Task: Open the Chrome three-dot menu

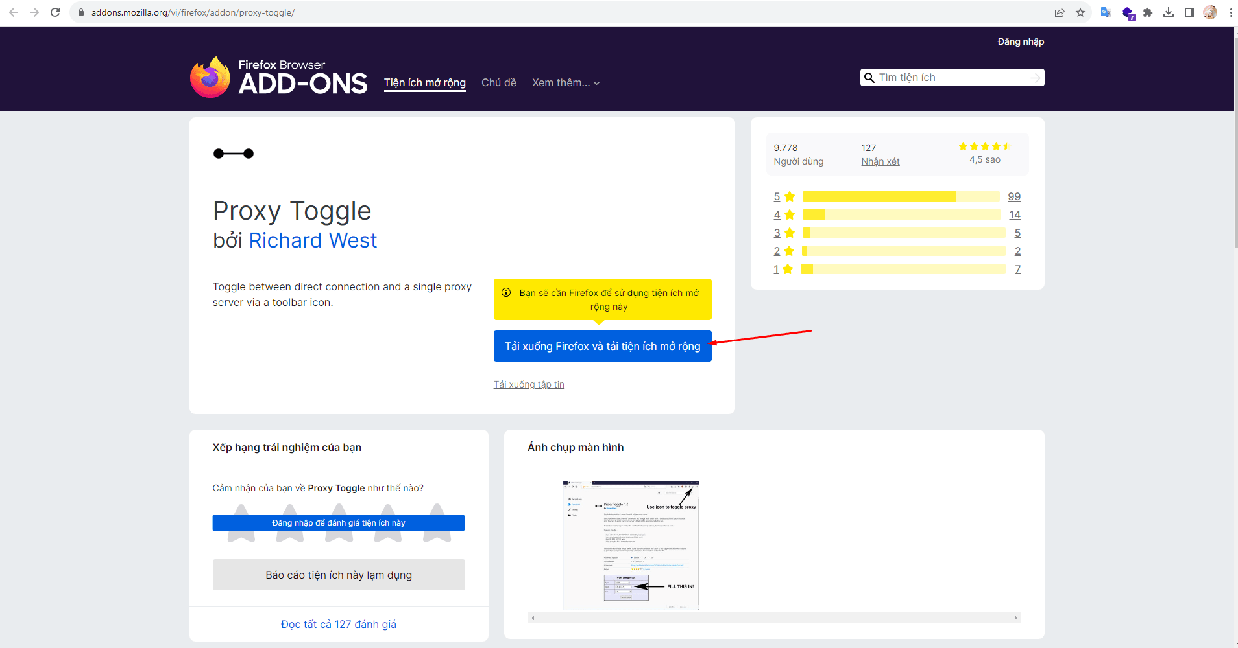Action: (x=1231, y=12)
